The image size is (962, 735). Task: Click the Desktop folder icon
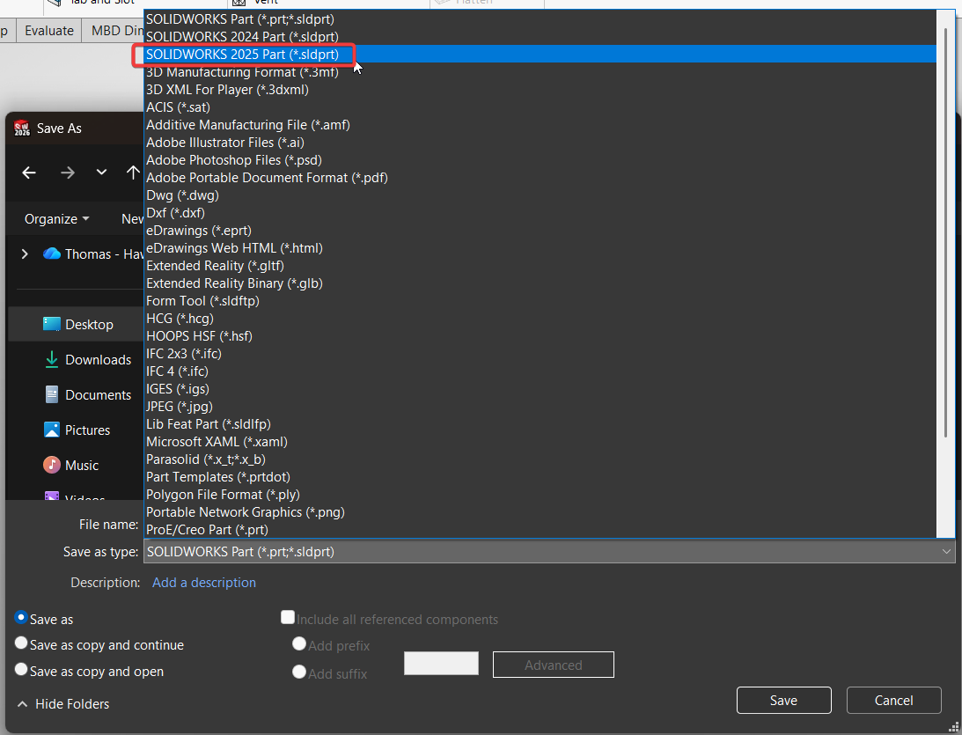52,324
